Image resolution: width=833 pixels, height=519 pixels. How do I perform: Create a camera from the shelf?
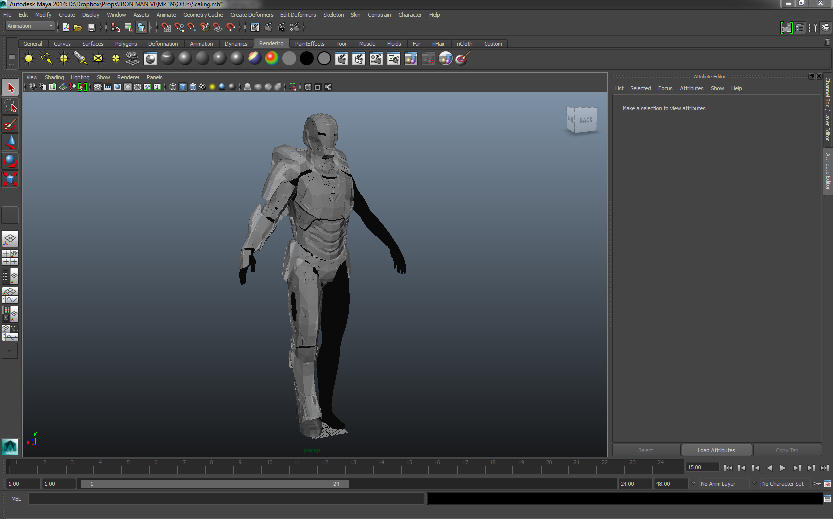tap(133, 59)
